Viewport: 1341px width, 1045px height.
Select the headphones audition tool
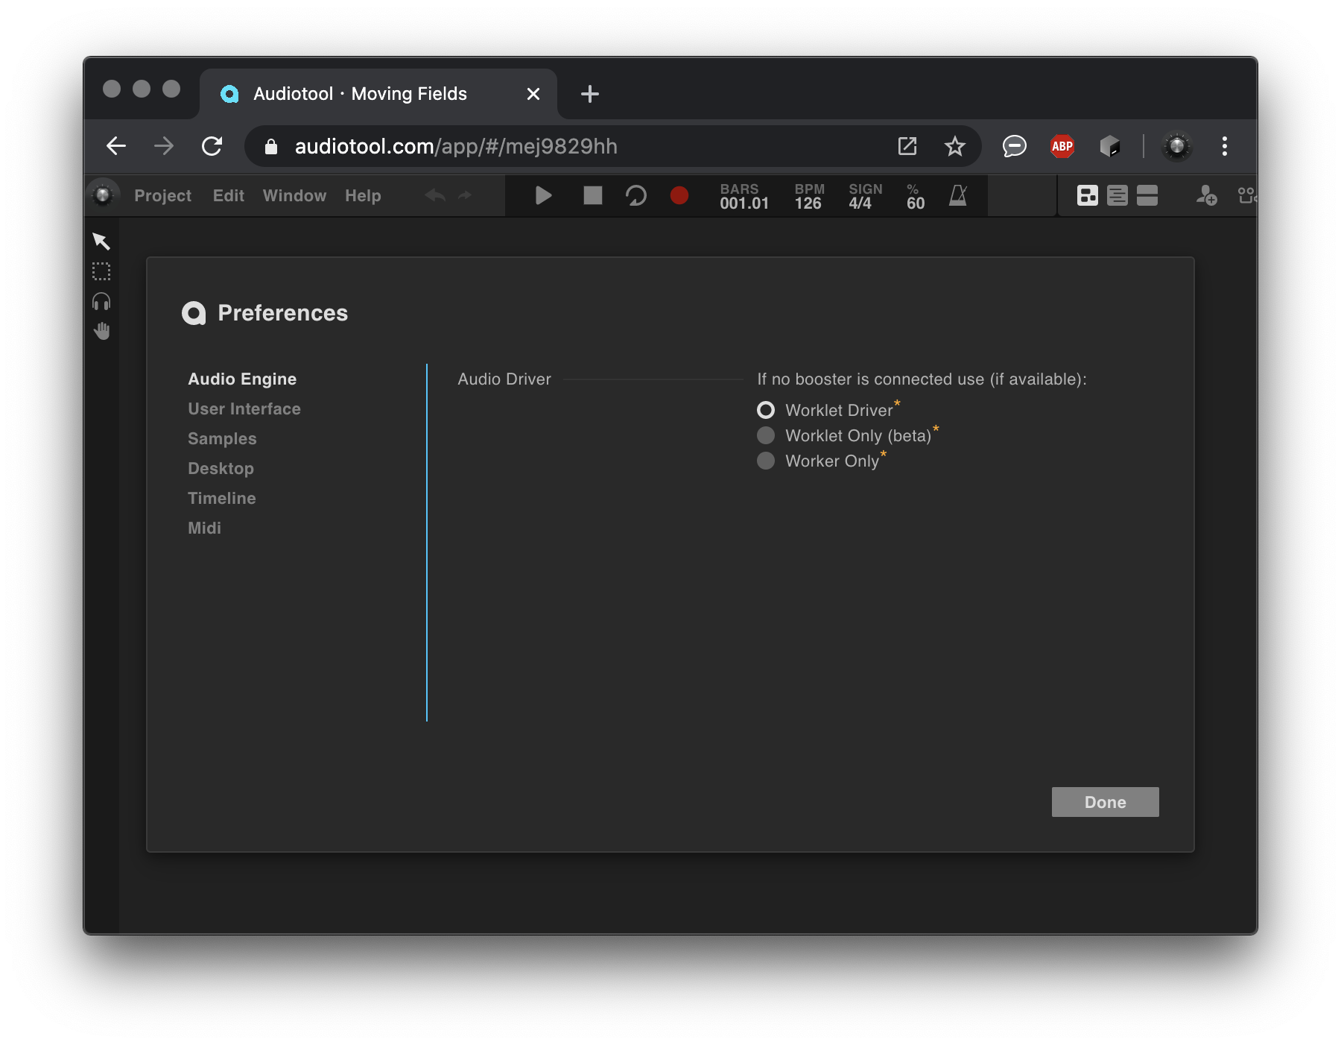[101, 301]
